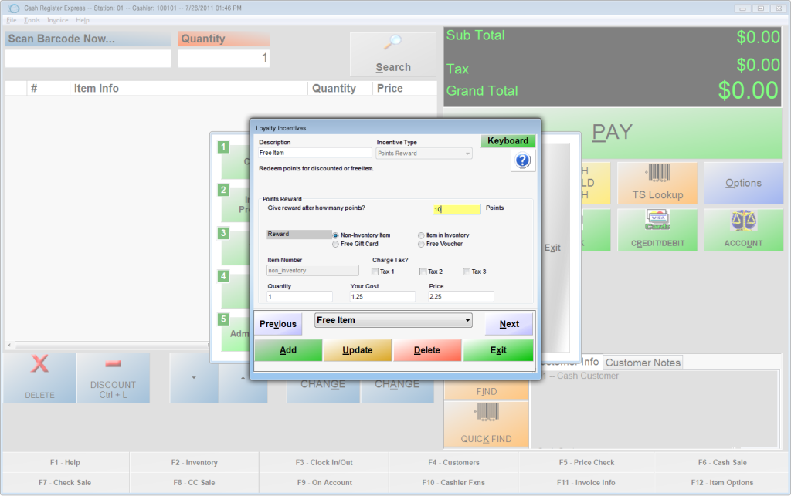Open the Help menu

pyautogui.click(x=83, y=20)
